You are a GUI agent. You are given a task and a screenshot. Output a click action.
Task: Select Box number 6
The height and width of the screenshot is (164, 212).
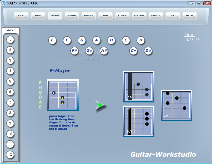[x=10, y=92]
